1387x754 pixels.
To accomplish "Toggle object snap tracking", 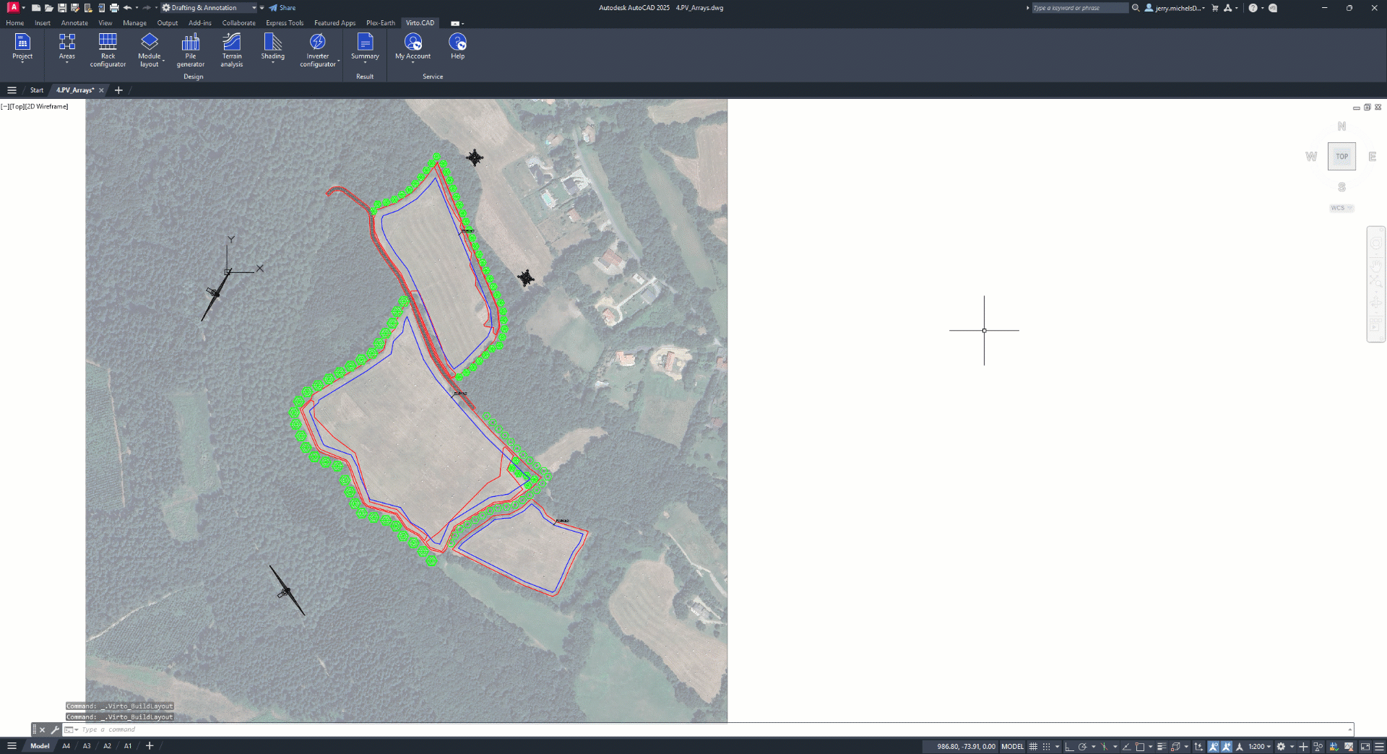I will click(x=1125, y=747).
